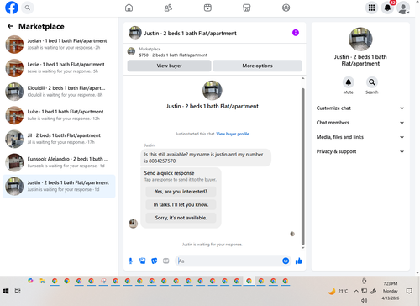Open the $750 listing thumbnail under Marketplace

point(131,51)
